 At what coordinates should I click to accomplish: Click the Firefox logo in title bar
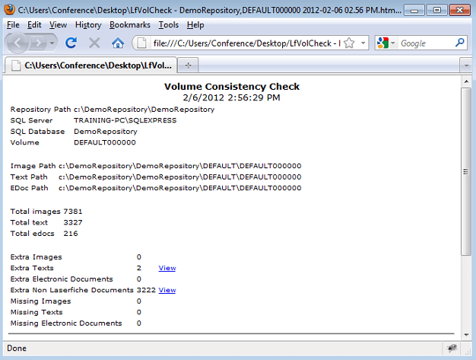(x=9, y=10)
